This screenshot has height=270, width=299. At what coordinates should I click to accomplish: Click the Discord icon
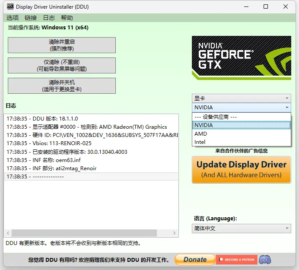pyautogui.click(x=265, y=259)
